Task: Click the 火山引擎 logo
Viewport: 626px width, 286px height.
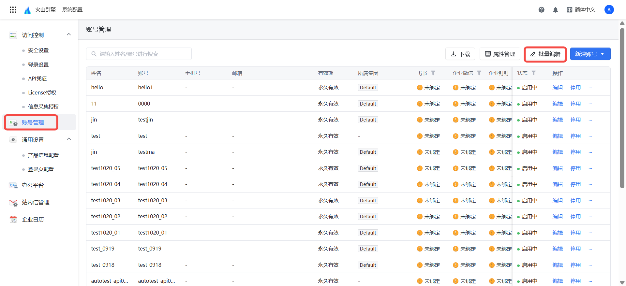Action: (27, 10)
